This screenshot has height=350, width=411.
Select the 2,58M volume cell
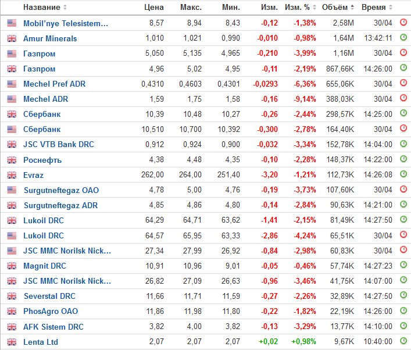click(x=344, y=23)
